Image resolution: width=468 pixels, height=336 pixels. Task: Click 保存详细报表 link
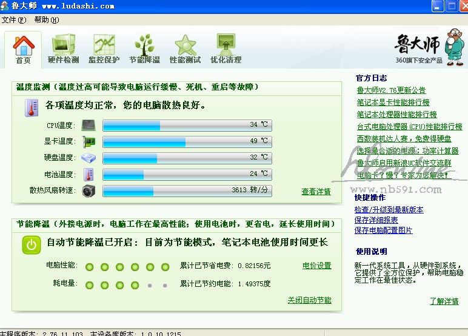pyautogui.click(x=376, y=220)
